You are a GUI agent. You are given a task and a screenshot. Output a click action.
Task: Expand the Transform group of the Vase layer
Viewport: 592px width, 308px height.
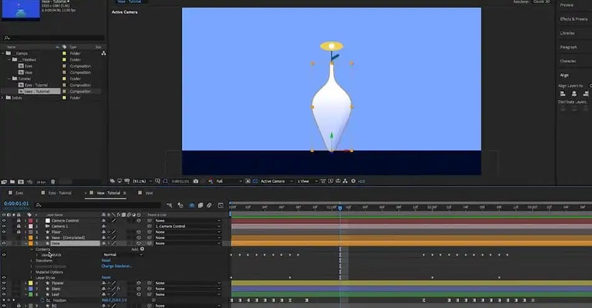[x=31, y=261]
